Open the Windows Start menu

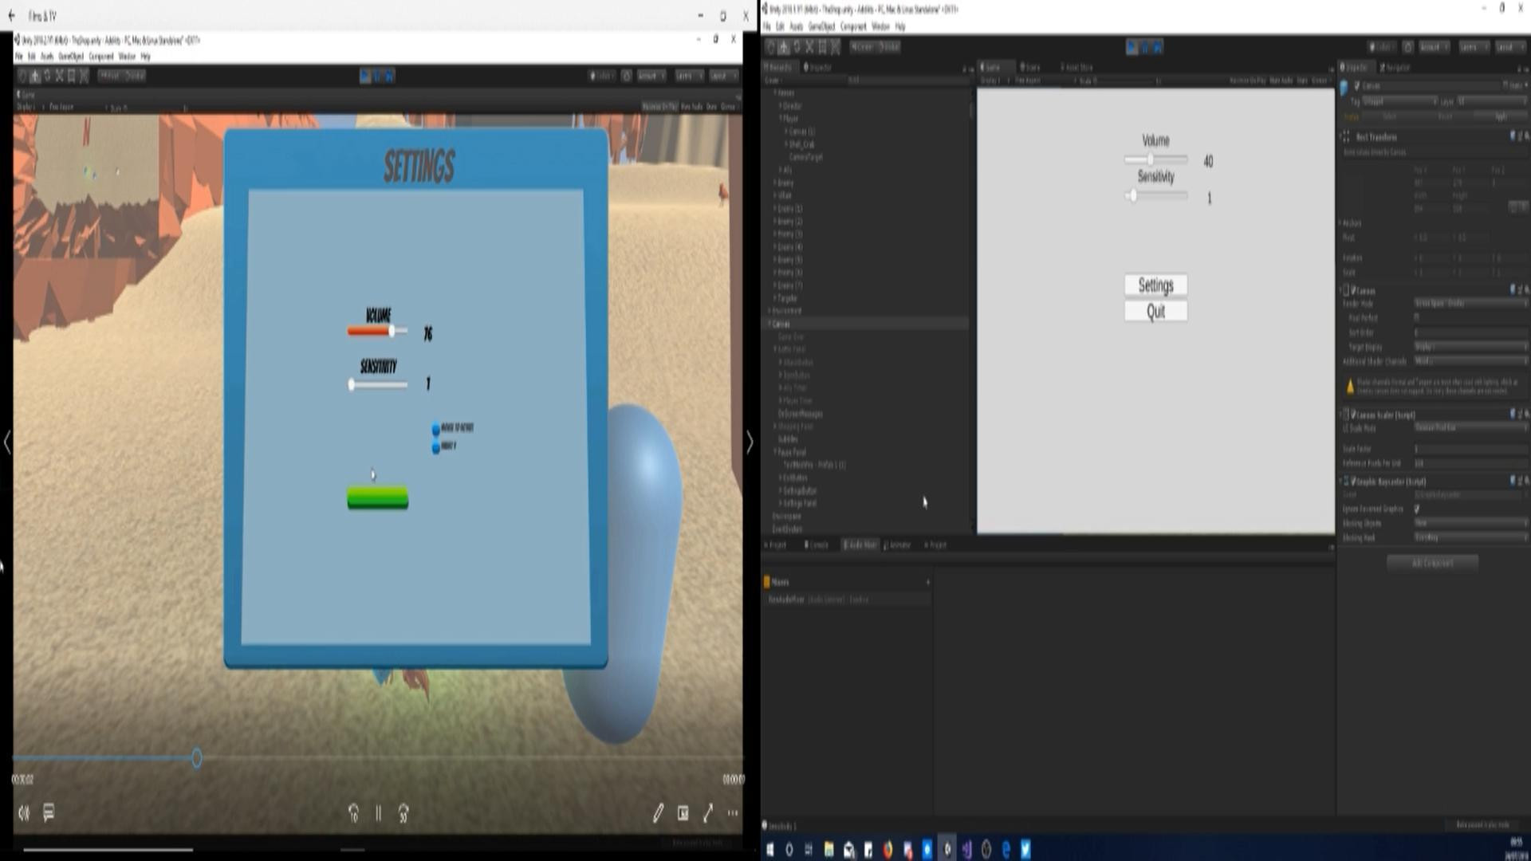(770, 850)
